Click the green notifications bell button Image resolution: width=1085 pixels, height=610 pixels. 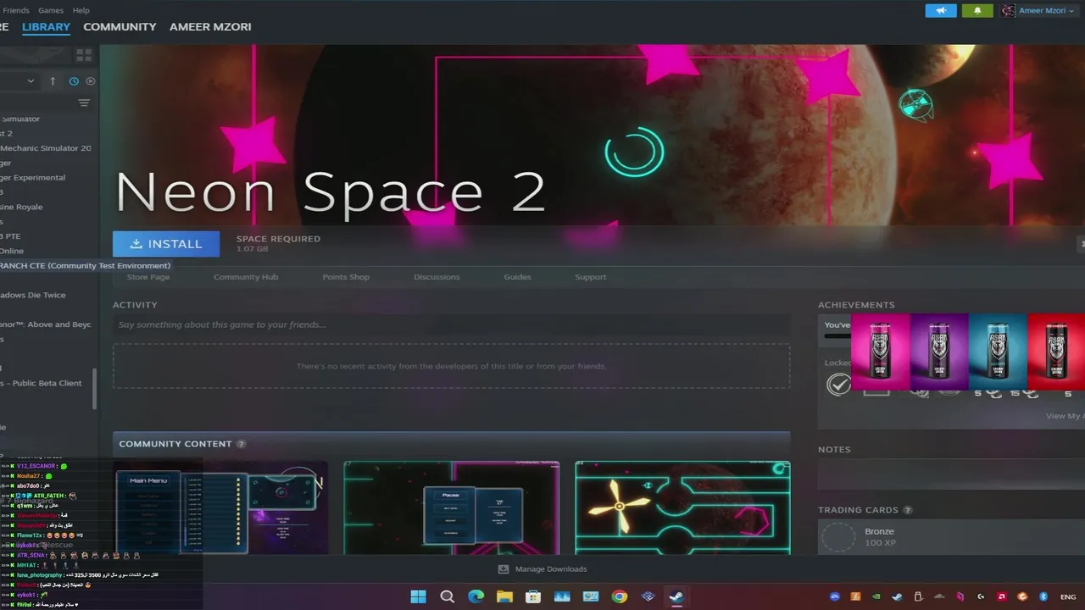(977, 10)
